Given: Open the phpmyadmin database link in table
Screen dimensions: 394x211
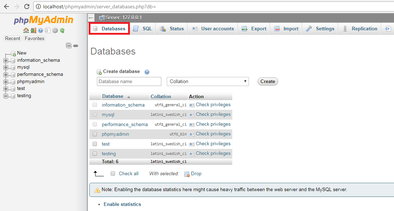Looking at the screenshot, I should [x=115, y=134].
